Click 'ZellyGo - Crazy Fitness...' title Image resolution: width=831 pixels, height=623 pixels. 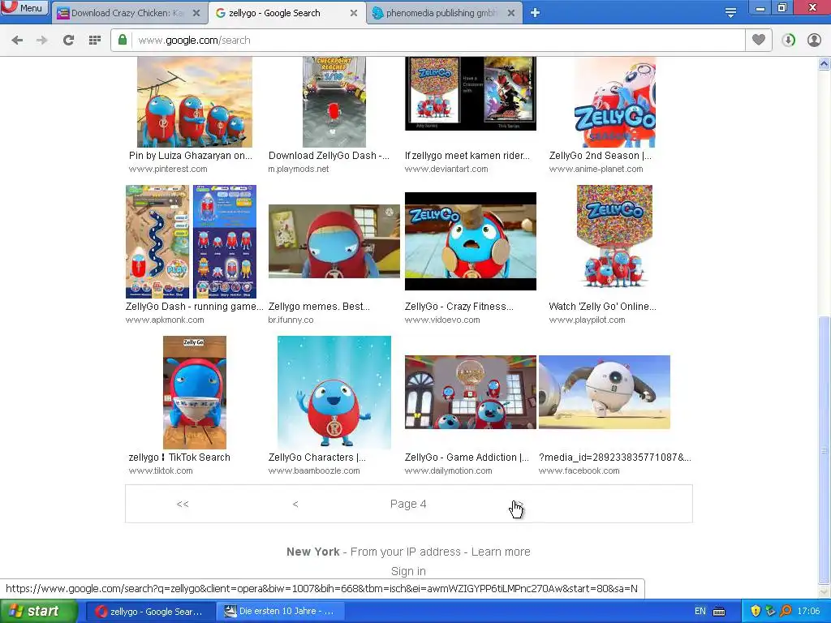(459, 307)
